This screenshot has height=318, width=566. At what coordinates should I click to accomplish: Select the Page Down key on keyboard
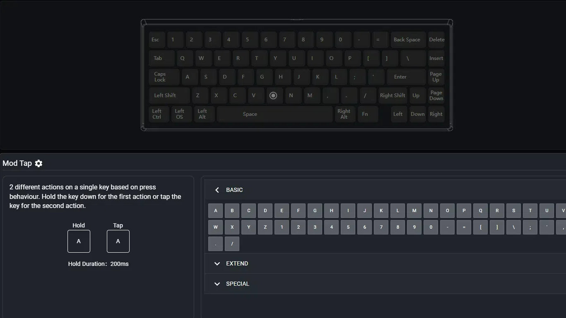pos(436,96)
